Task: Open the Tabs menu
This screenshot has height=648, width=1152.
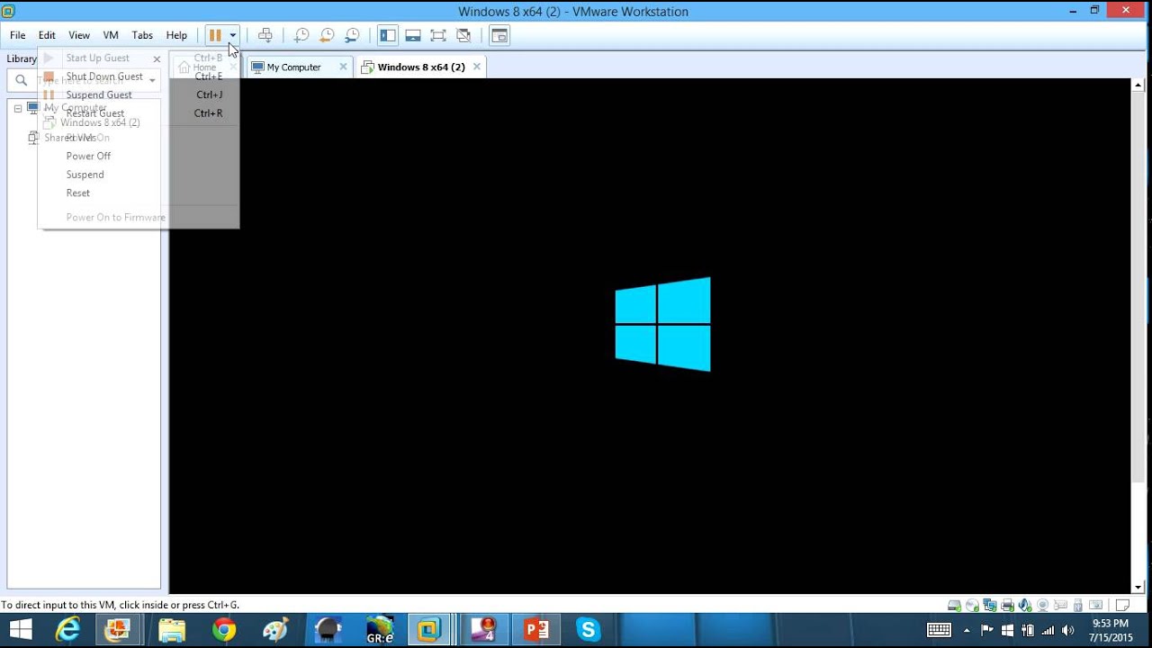Action: [x=142, y=35]
